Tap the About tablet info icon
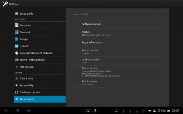This screenshot has width=183, height=114. [16, 99]
